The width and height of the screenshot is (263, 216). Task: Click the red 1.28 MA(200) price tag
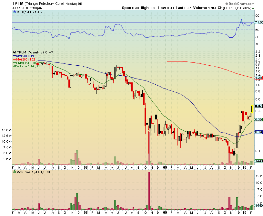coord(258,78)
